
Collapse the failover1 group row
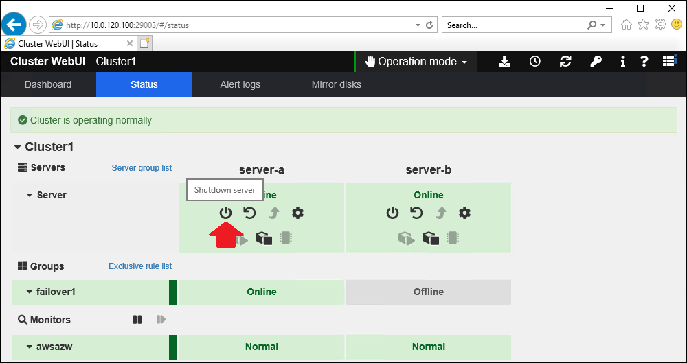[30, 292]
